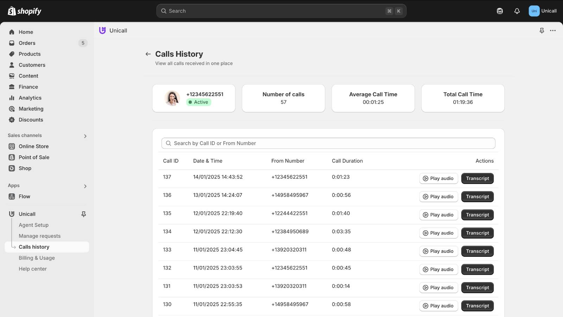
Task: Click the Finance bank icon
Action: 12,87
